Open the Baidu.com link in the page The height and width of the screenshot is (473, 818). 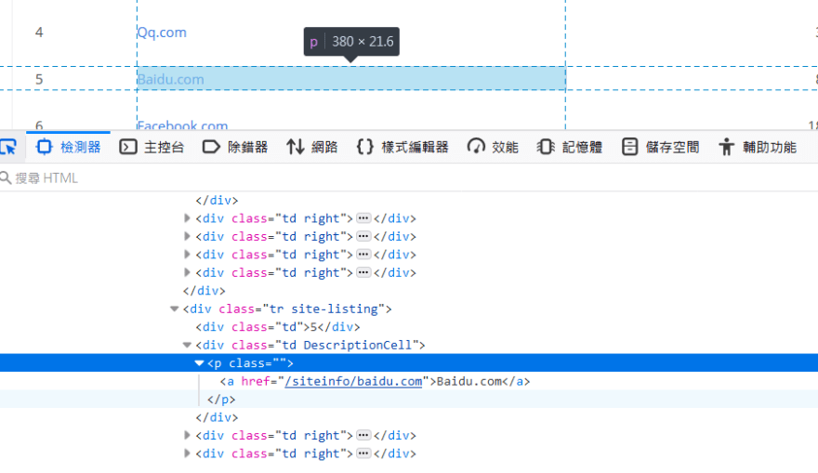(171, 79)
